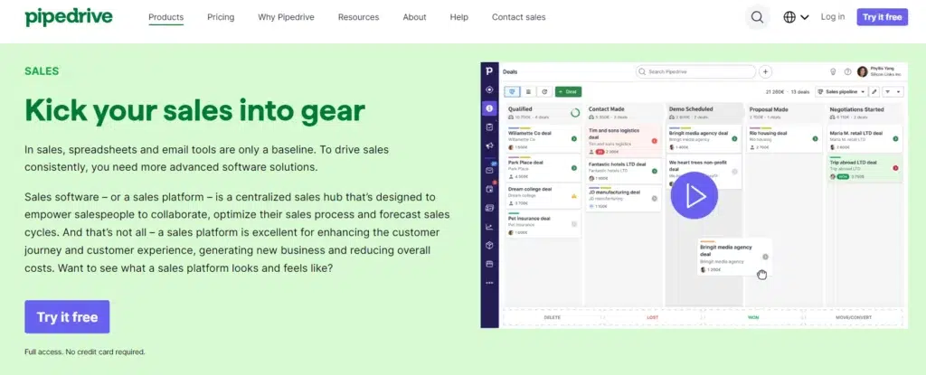Viewport: 926px width, 375px height.
Task: Click the search magnifier icon in header
Action: click(757, 17)
